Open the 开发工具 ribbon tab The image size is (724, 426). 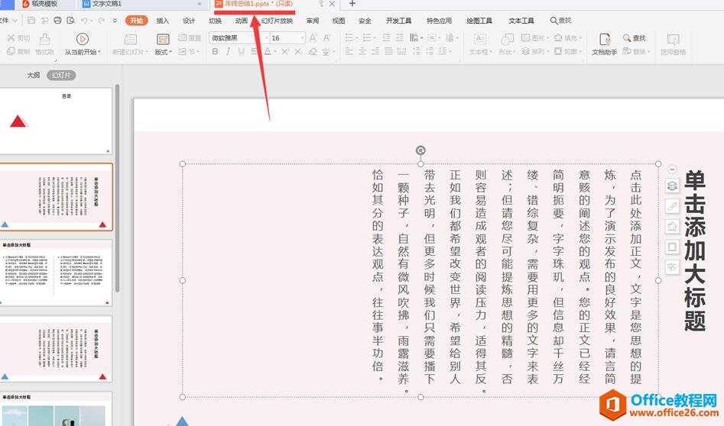[398, 21]
